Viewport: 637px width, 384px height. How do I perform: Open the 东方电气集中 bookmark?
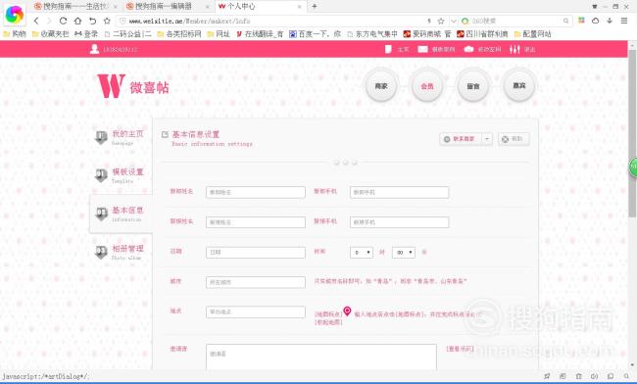[x=372, y=34]
